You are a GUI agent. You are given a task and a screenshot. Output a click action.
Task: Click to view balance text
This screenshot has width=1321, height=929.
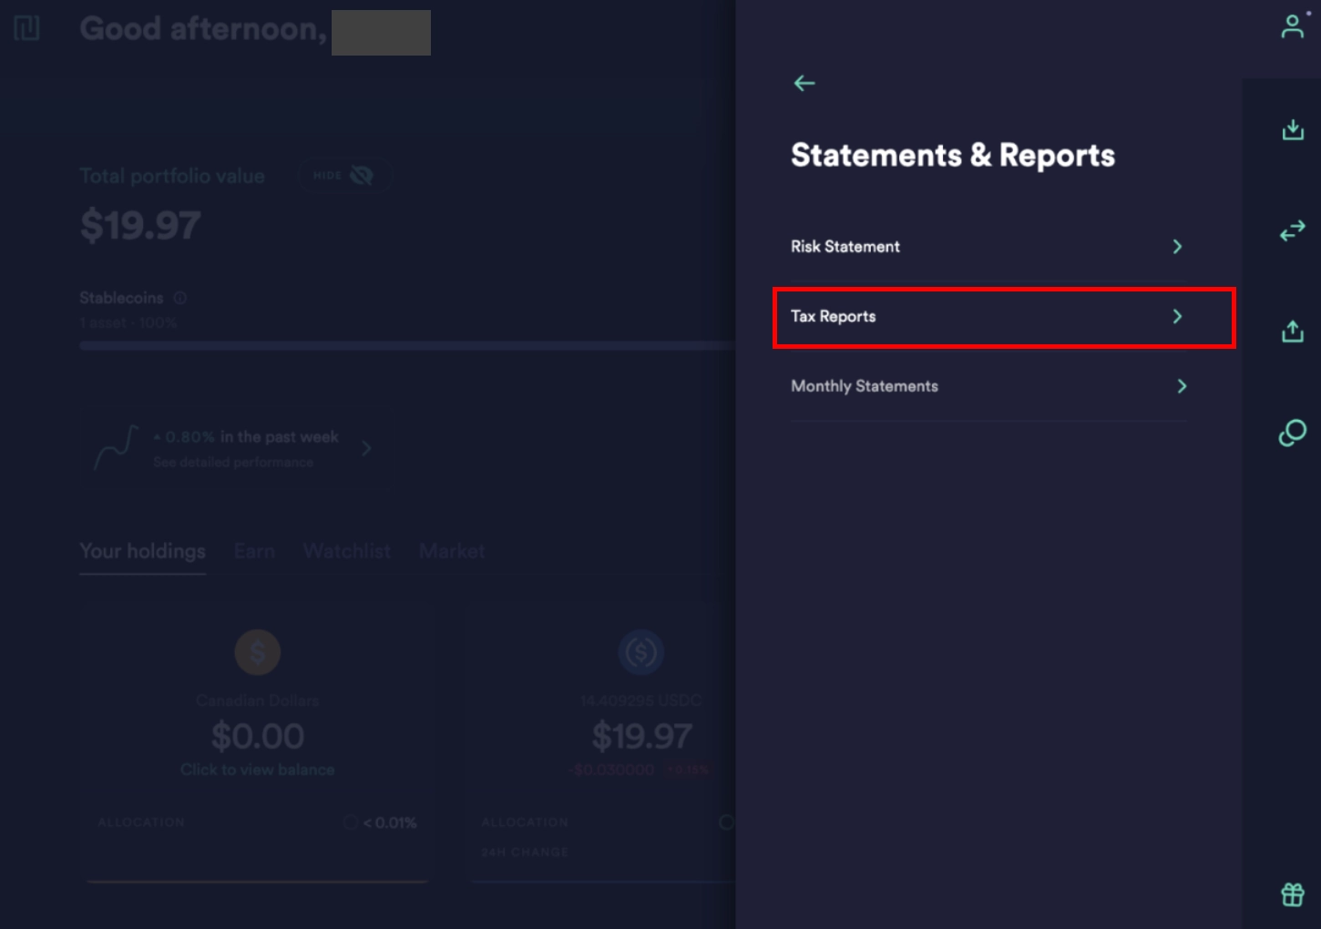pos(258,770)
